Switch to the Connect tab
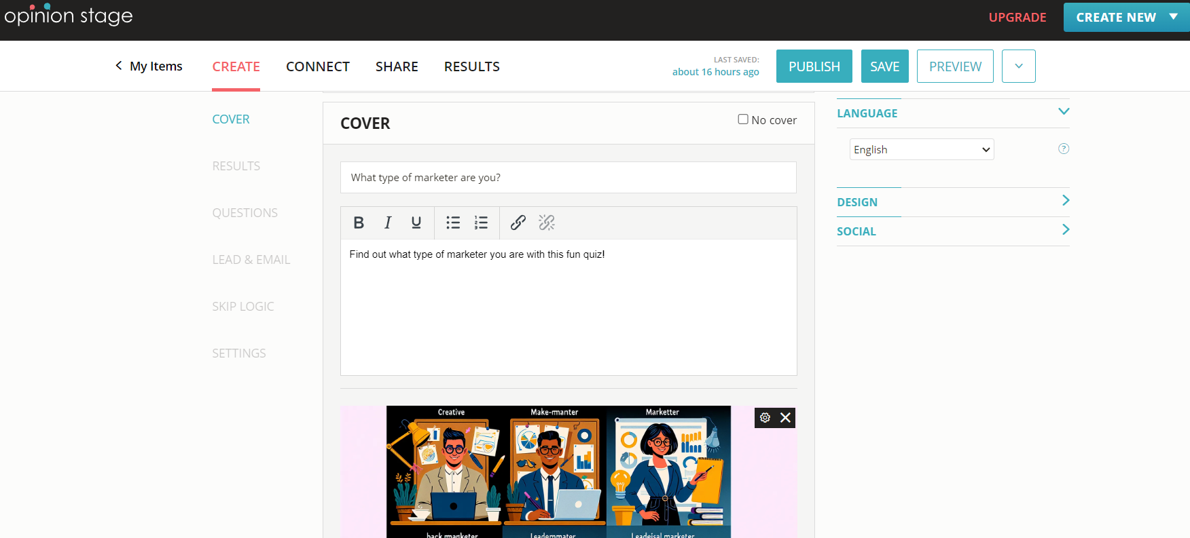This screenshot has height=538, width=1190. click(317, 66)
